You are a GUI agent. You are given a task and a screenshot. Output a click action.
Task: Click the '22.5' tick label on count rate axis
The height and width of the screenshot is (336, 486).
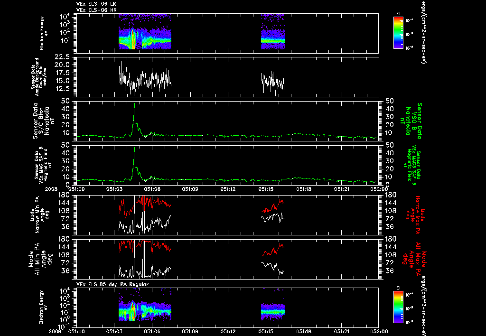click(x=62, y=57)
